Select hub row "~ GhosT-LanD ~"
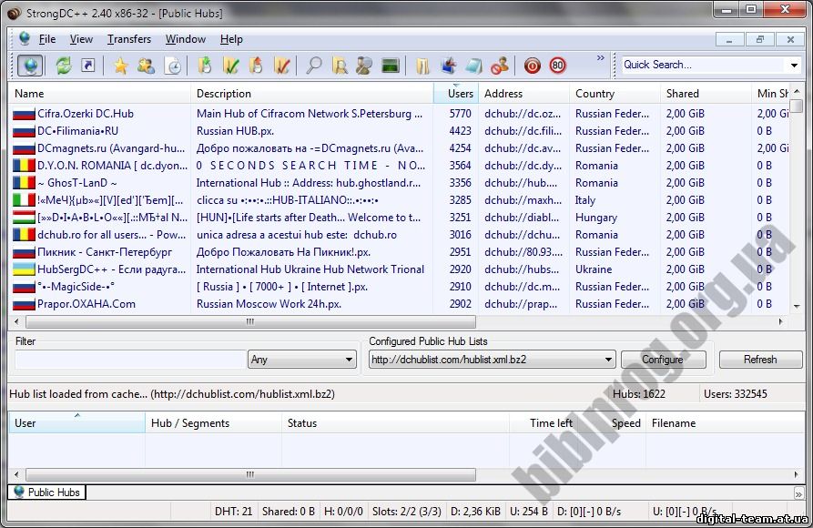The image size is (813, 528). pos(400,183)
